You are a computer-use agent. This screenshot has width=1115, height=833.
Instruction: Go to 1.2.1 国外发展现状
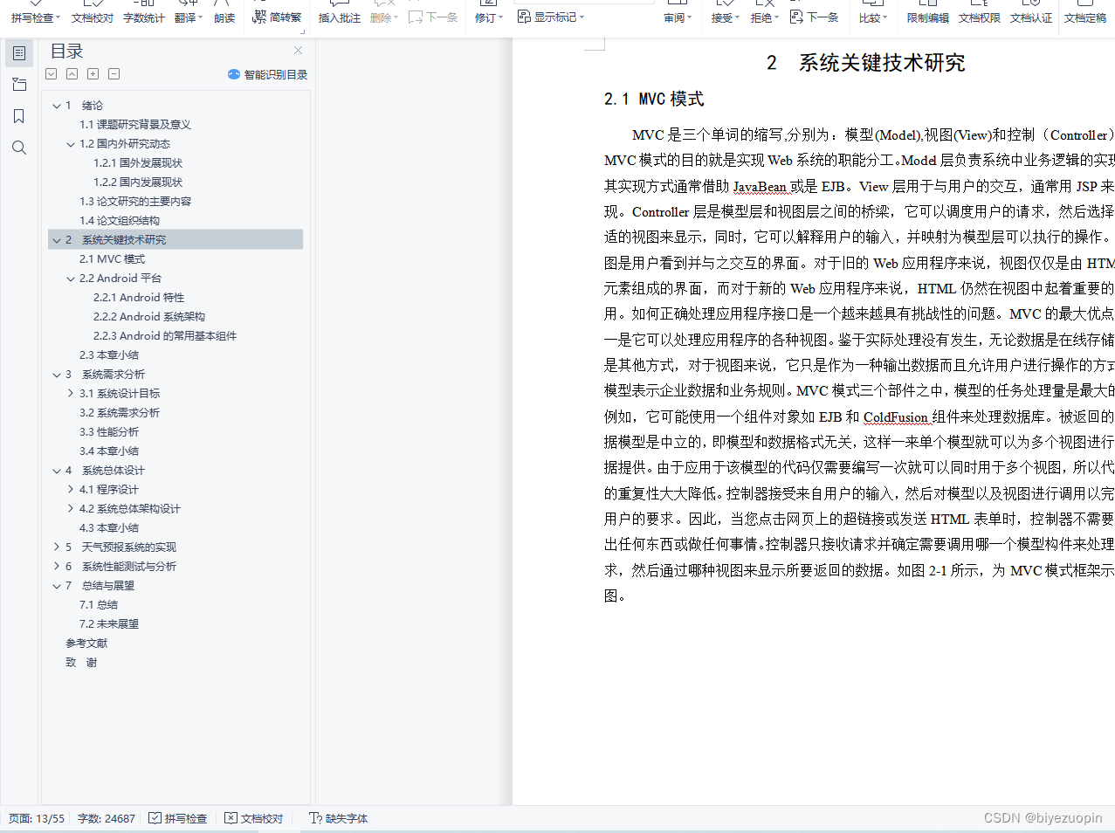coord(138,163)
